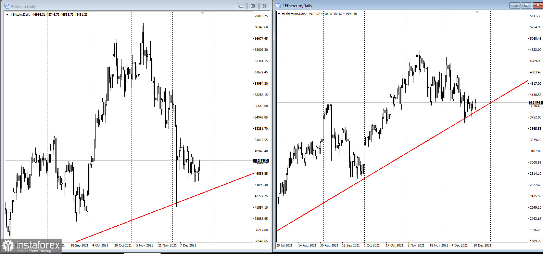Image resolution: width=543 pixels, height=254 pixels.
Task: Click the 3379.10 price level on Ethereum axis
Action: 536,140
